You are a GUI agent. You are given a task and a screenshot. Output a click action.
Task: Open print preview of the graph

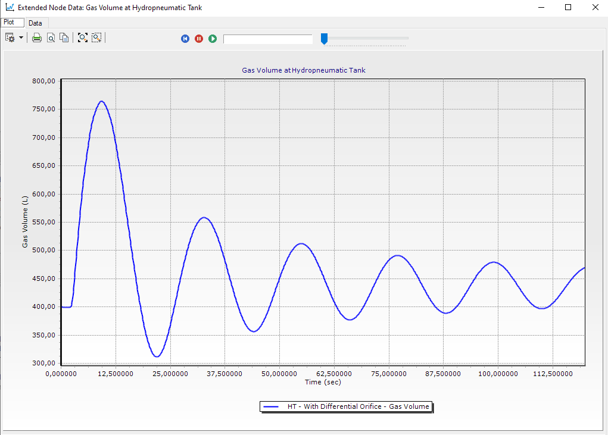[51, 38]
